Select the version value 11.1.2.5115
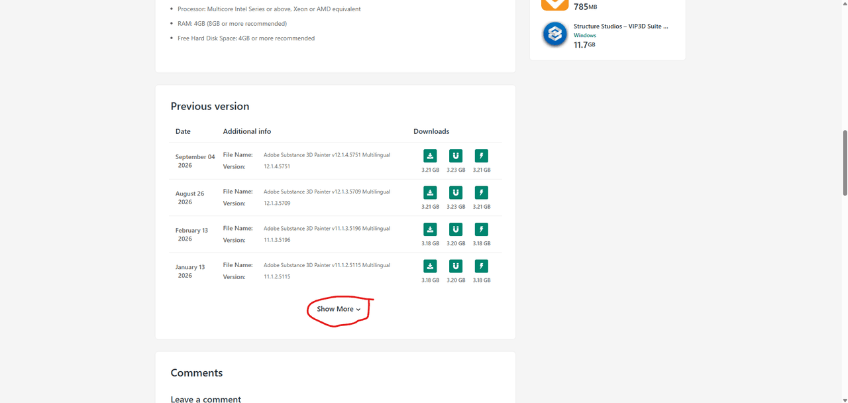The width and height of the screenshot is (848, 403). coord(277,277)
